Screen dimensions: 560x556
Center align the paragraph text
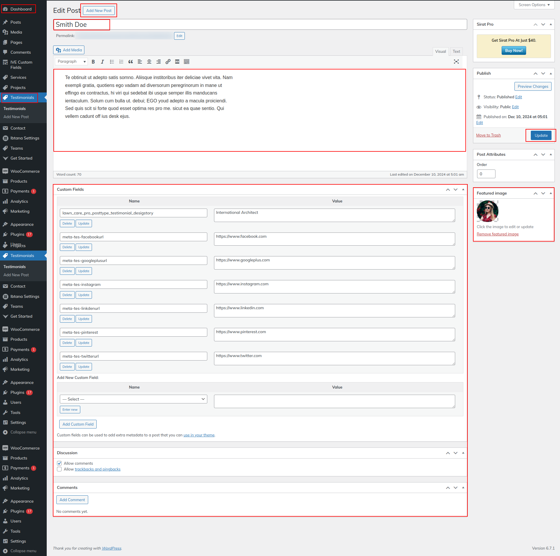coord(149,62)
